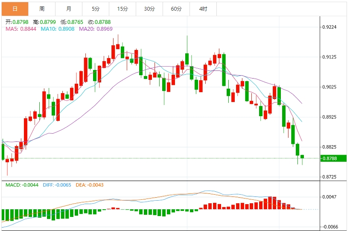350x231 pixels.
Task: Click the opening price 开:0.8798
Action: tap(17, 22)
